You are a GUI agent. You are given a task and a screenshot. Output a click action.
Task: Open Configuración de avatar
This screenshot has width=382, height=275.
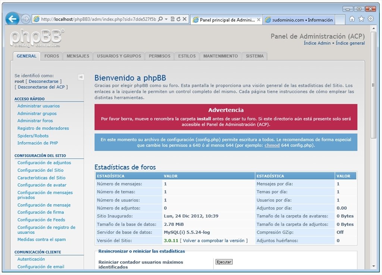pos(42,185)
